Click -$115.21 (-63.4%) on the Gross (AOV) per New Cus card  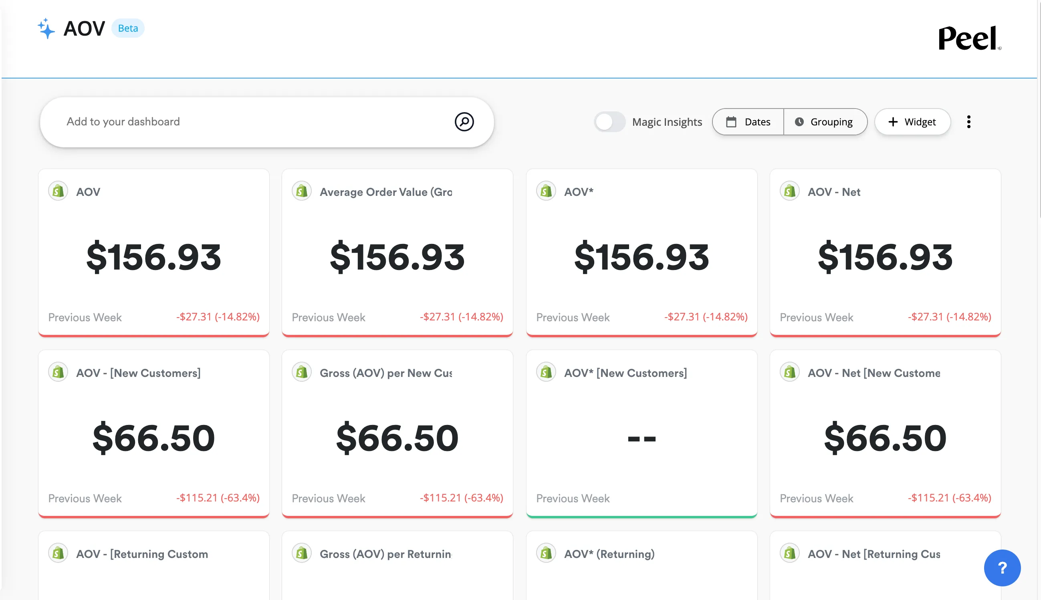click(x=462, y=498)
